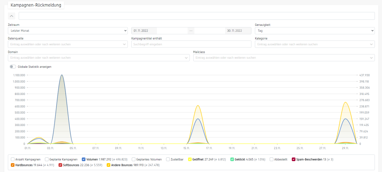Viewport: 382px width, 172px height.
Task: Click the Kampagnen-Rückmeldung tab title
Action: click(x=36, y=5)
